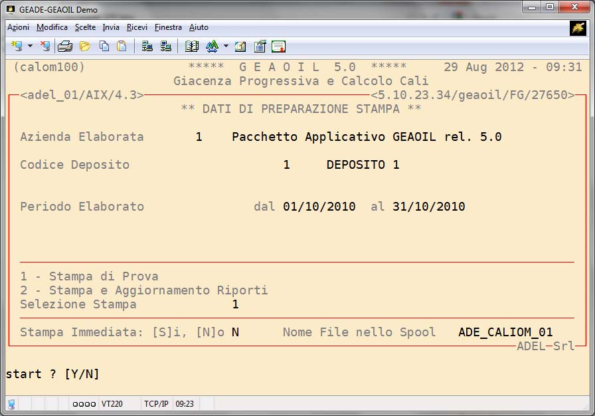Click the copy icon in toolbar
This screenshot has height=416, width=595.
pyautogui.click(x=104, y=47)
